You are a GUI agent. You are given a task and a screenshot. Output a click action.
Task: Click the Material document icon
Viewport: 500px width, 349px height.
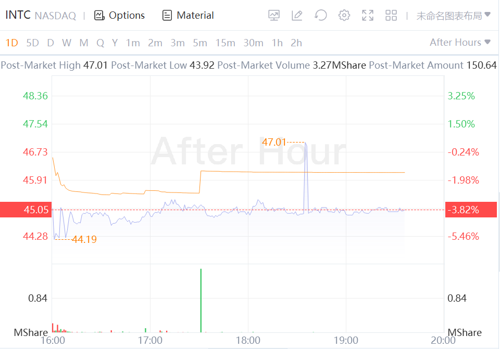click(167, 16)
